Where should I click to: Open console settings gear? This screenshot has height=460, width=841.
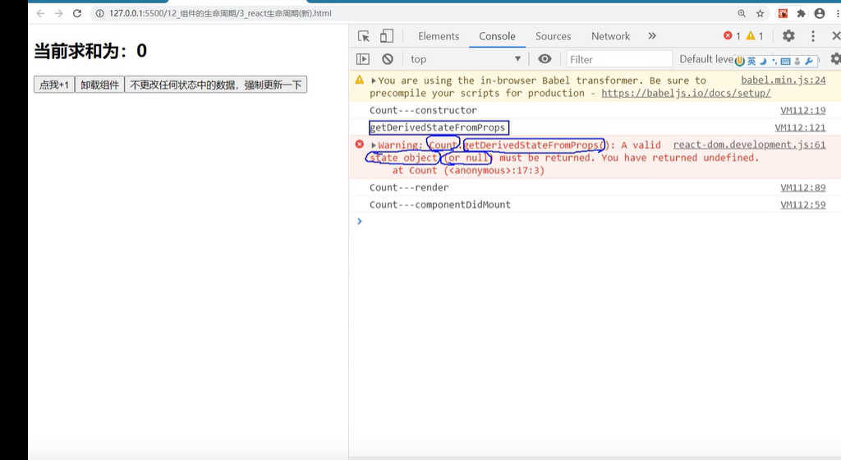835,59
